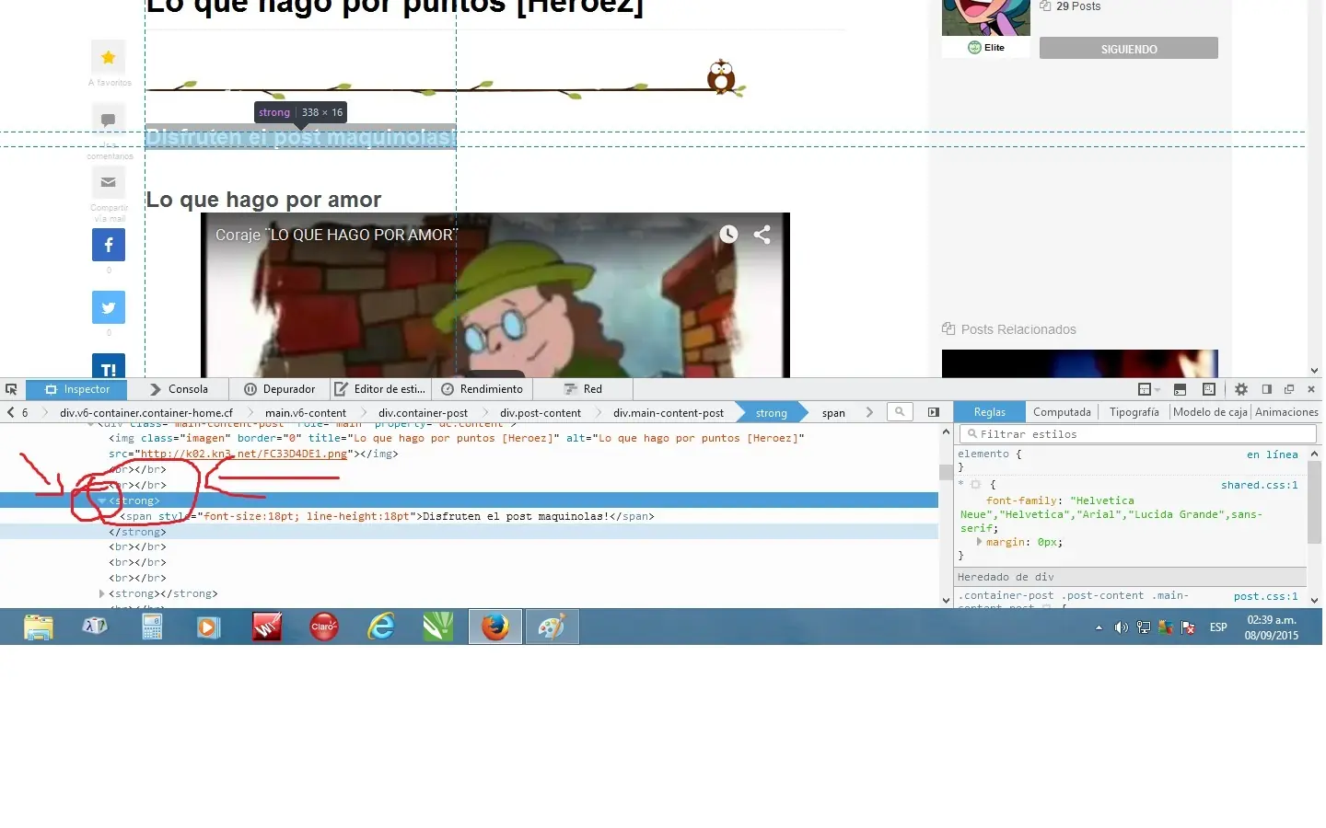The image size is (1326, 828).
Task: Open the HTML search box in inspector
Action: (900, 412)
